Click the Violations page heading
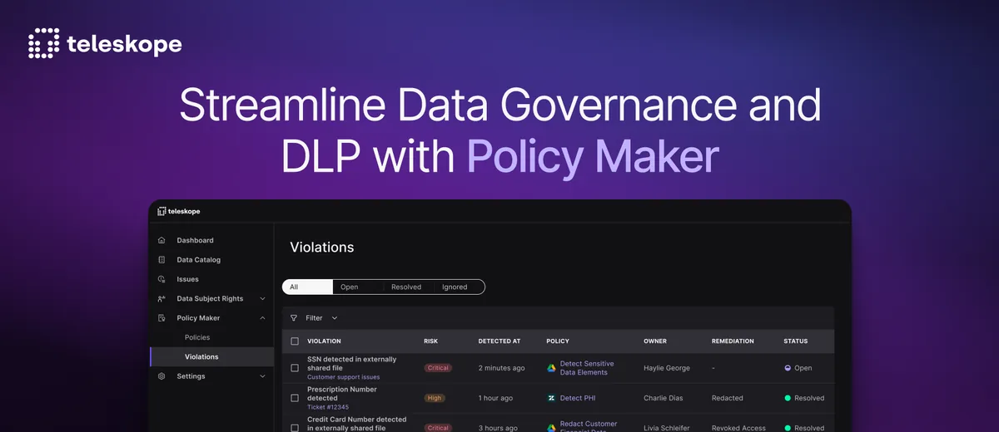The image size is (999, 432). 322,248
